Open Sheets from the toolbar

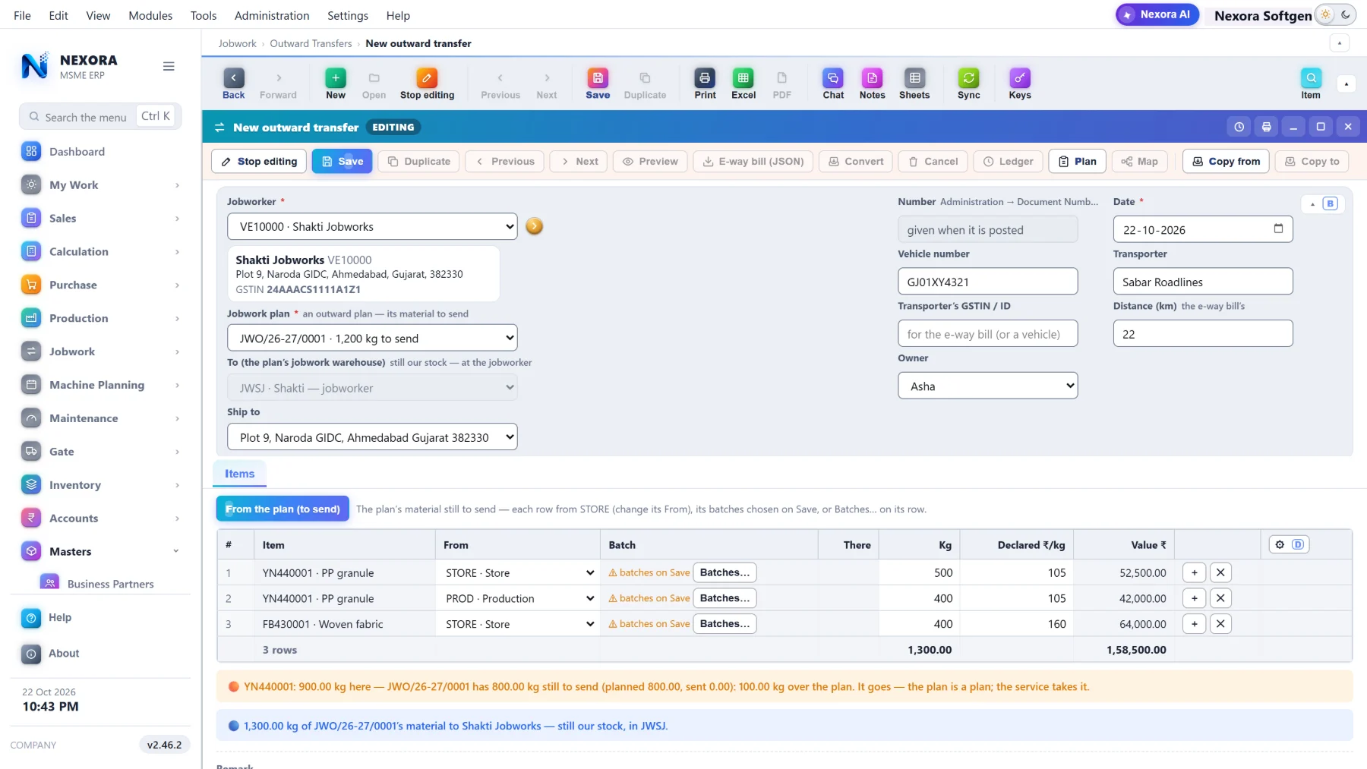tap(914, 84)
